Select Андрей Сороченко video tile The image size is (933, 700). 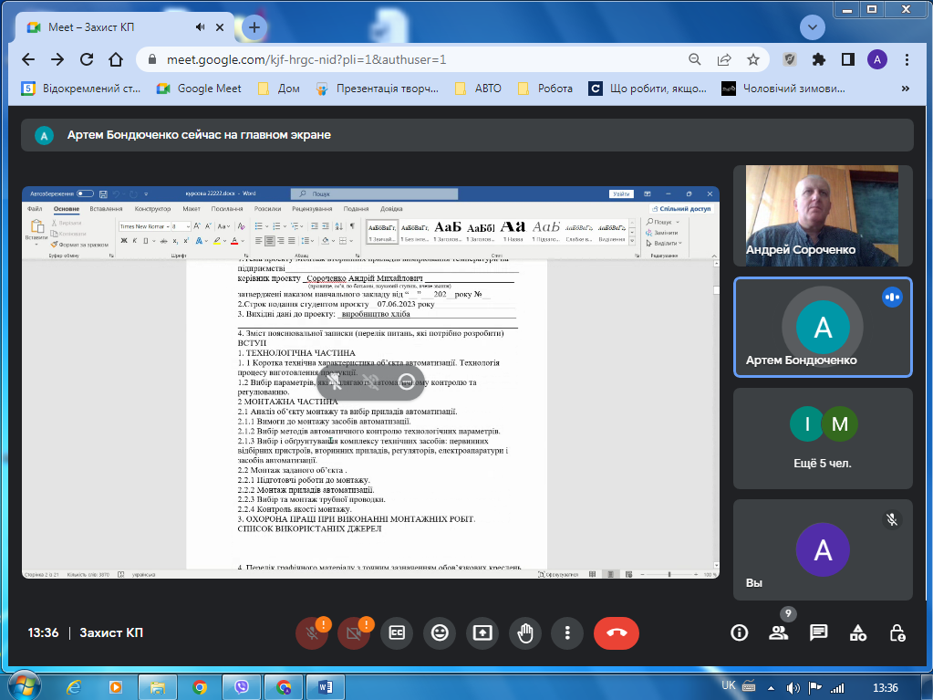[x=823, y=215]
